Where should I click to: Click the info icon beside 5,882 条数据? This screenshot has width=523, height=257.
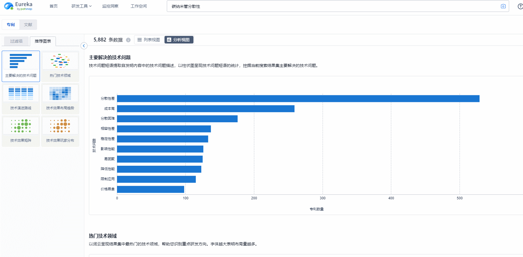128,40
